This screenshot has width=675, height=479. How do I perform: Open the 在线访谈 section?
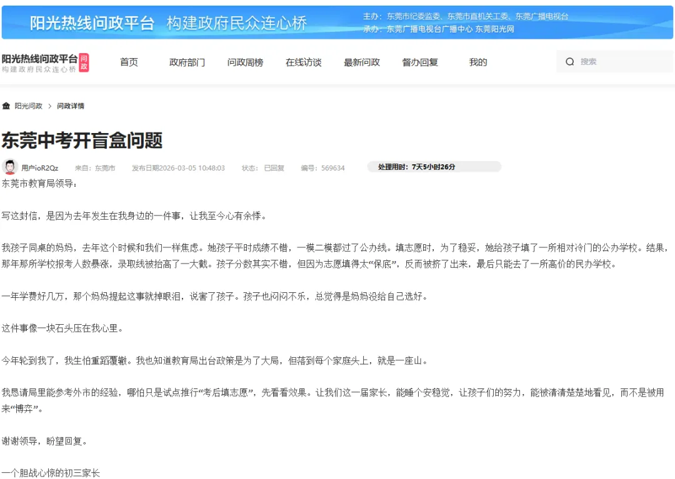pos(303,62)
